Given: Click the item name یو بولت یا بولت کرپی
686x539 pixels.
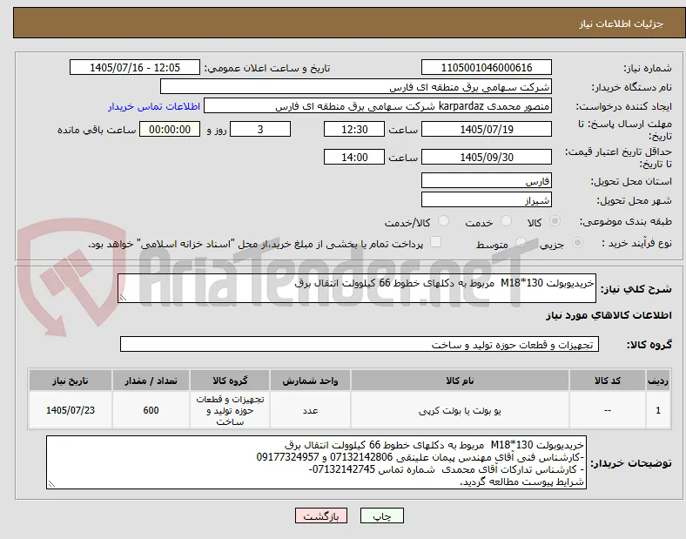Looking at the screenshot, I should pos(460,411).
